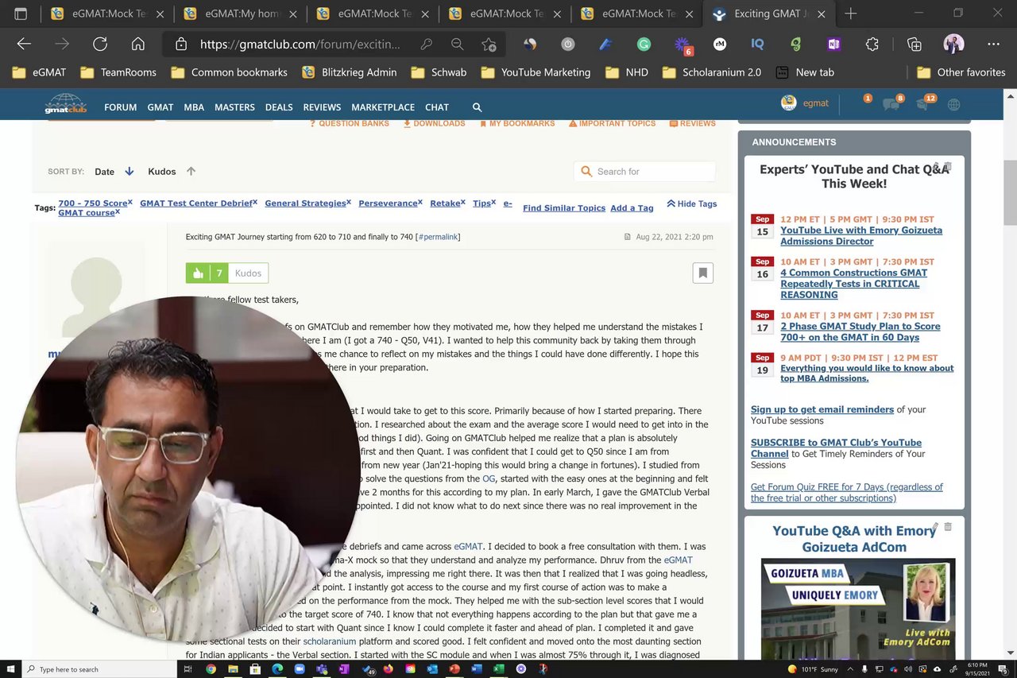Click the egmat user avatar
The width and height of the screenshot is (1017, 678).
(x=788, y=103)
